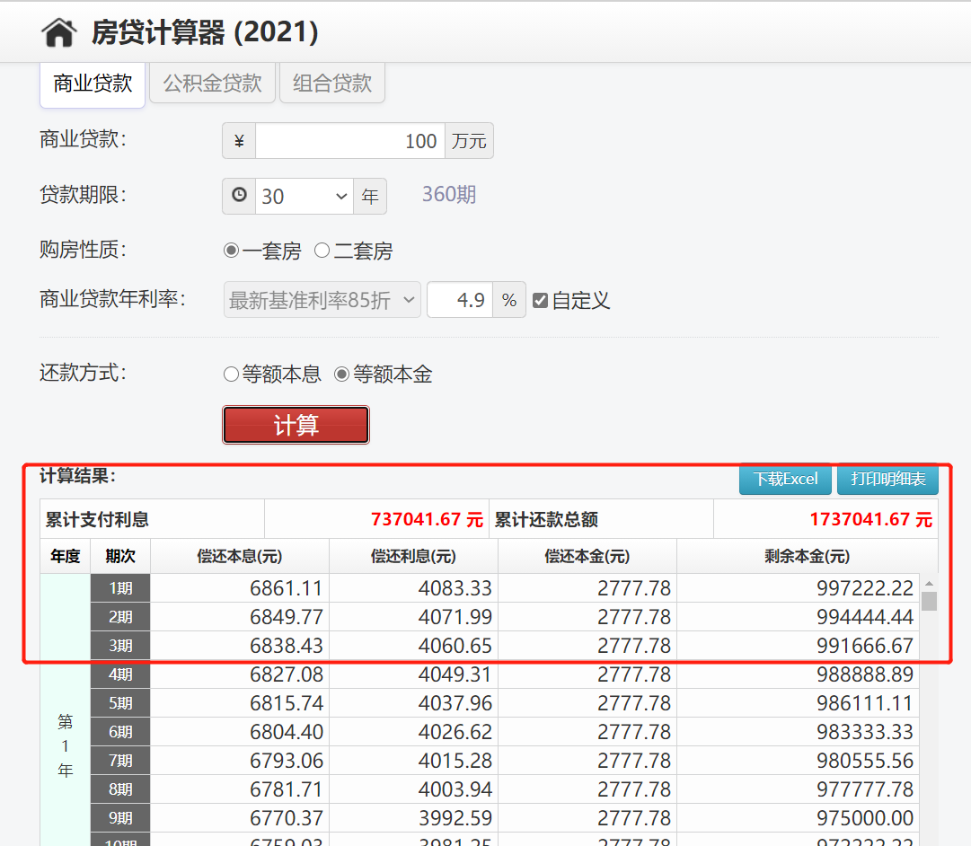Open the 最新基准利率85折 rate dropdown
The height and width of the screenshot is (846, 971).
321,299
